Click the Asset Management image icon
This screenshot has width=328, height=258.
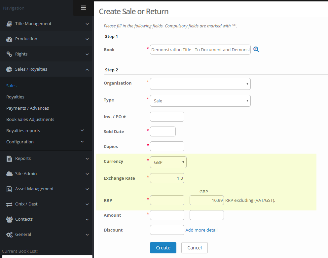tap(9, 189)
